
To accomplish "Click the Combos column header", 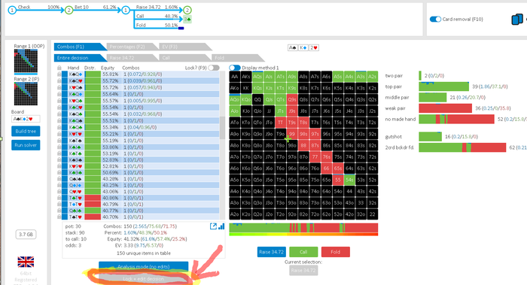I will coord(131,68).
